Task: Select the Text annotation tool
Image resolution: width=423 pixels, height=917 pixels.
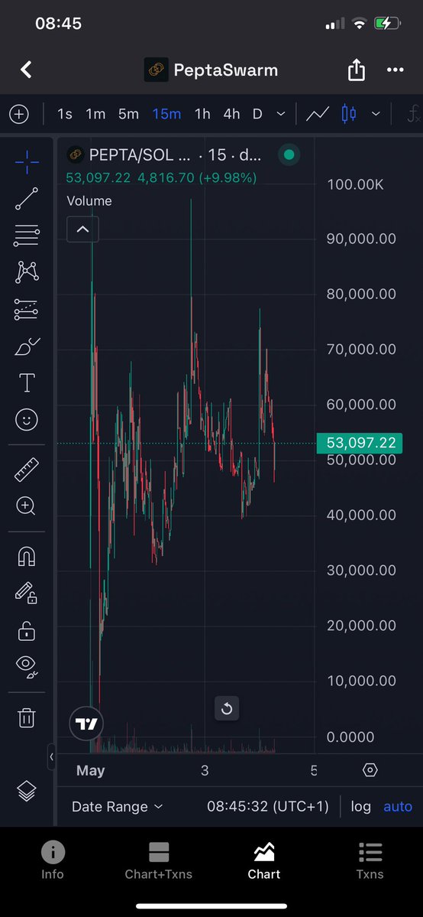Action: (27, 383)
